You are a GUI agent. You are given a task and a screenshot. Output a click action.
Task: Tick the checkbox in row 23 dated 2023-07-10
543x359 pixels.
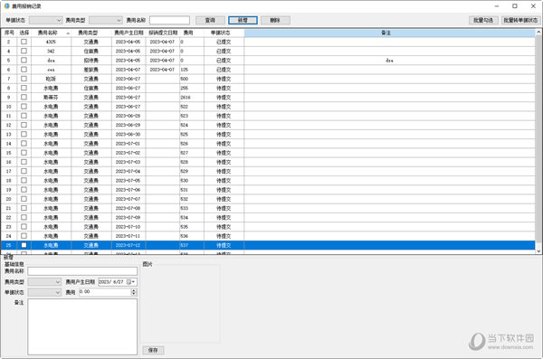coord(24,226)
